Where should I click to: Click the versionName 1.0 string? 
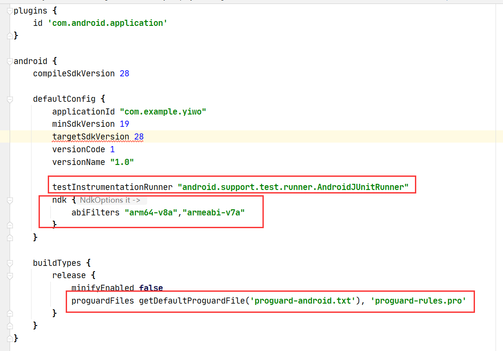(x=122, y=161)
